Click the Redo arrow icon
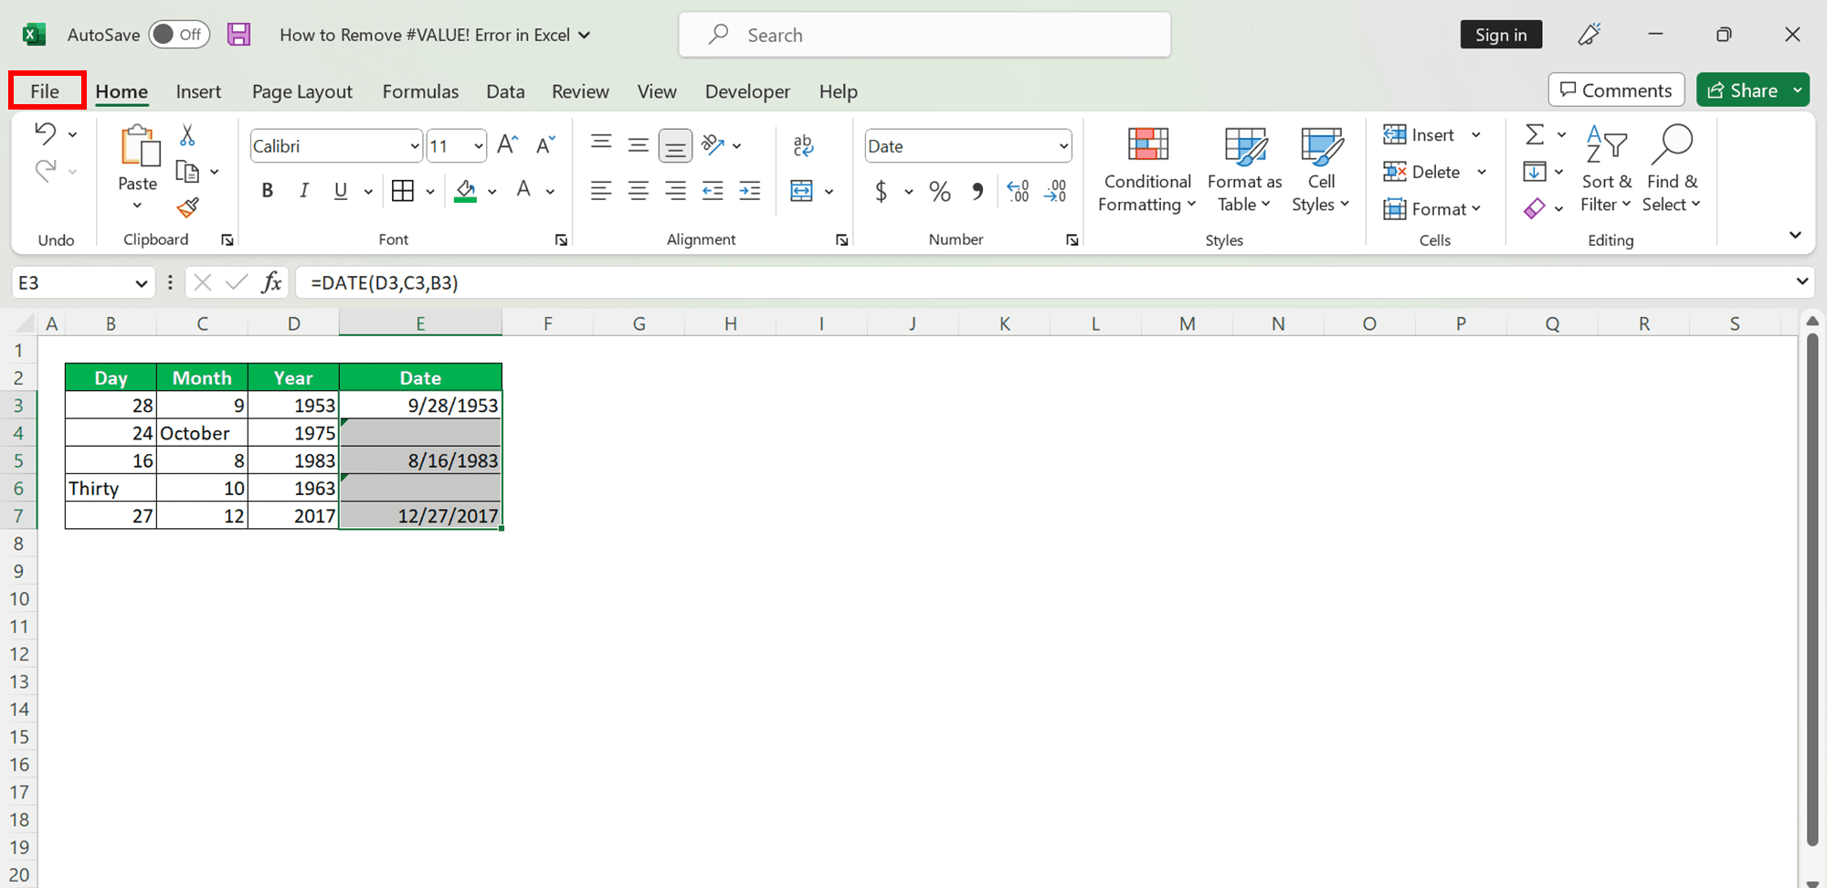Screen dimensions: 1827x888 45,170
